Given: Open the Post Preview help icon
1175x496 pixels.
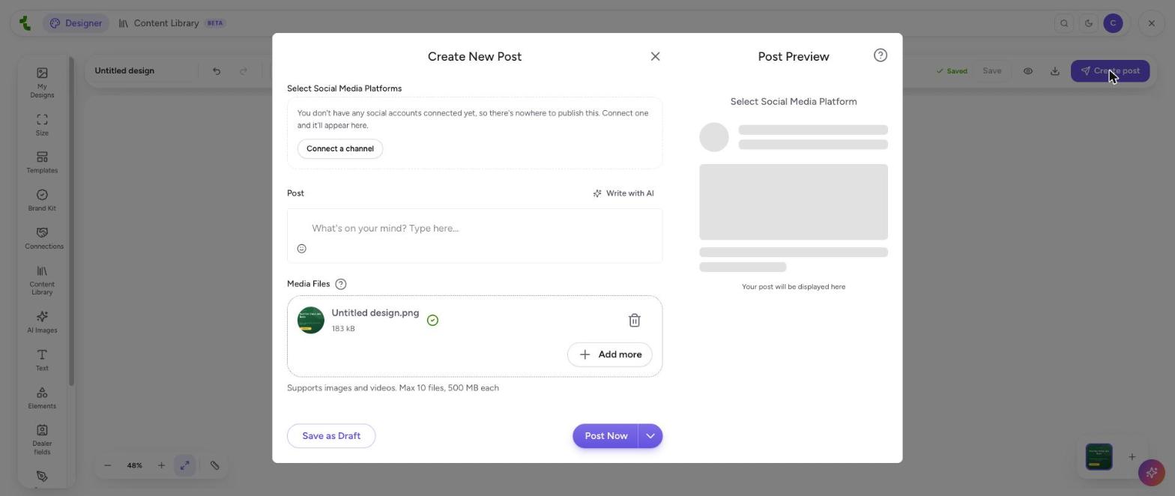Looking at the screenshot, I should point(881,55).
